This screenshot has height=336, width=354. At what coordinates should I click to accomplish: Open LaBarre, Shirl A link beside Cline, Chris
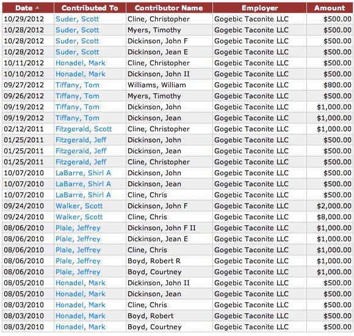click(x=83, y=195)
